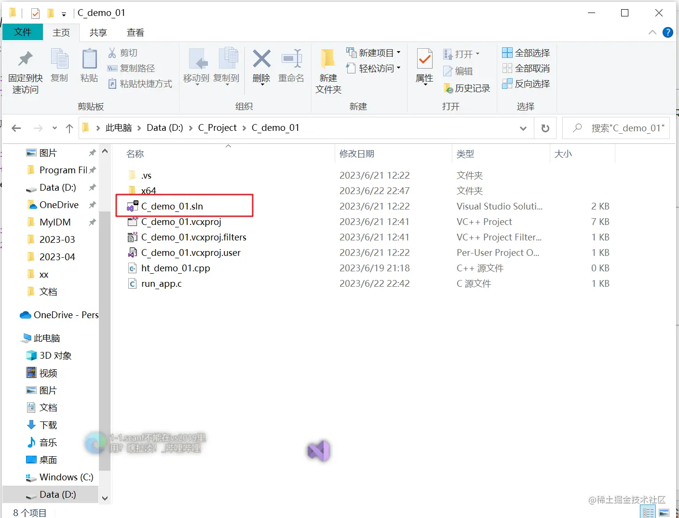
Task: Click navigation pane scroll down arrow
Action: 105,498
